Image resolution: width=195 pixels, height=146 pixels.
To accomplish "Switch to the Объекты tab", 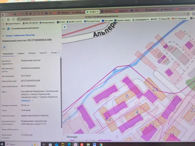I will point(32,53).
